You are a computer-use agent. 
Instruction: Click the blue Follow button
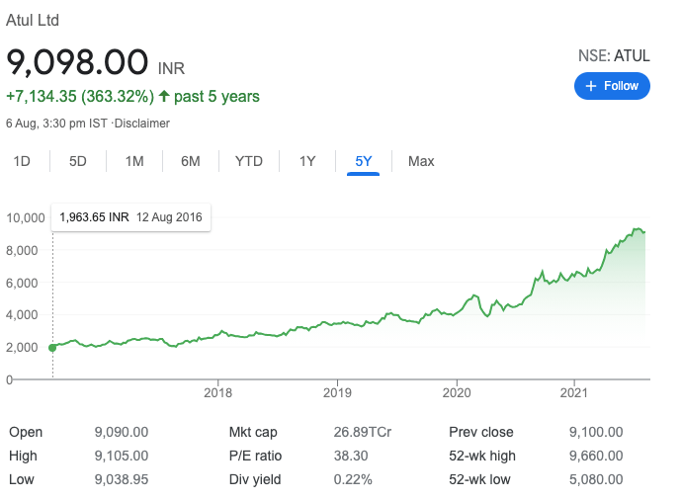(x=612, y=86)
